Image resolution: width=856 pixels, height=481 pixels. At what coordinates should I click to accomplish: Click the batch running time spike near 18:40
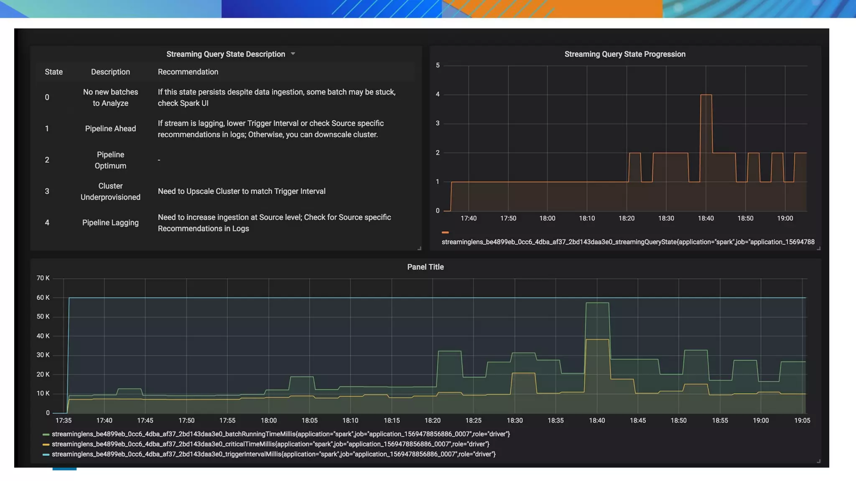tap(597, 303)
